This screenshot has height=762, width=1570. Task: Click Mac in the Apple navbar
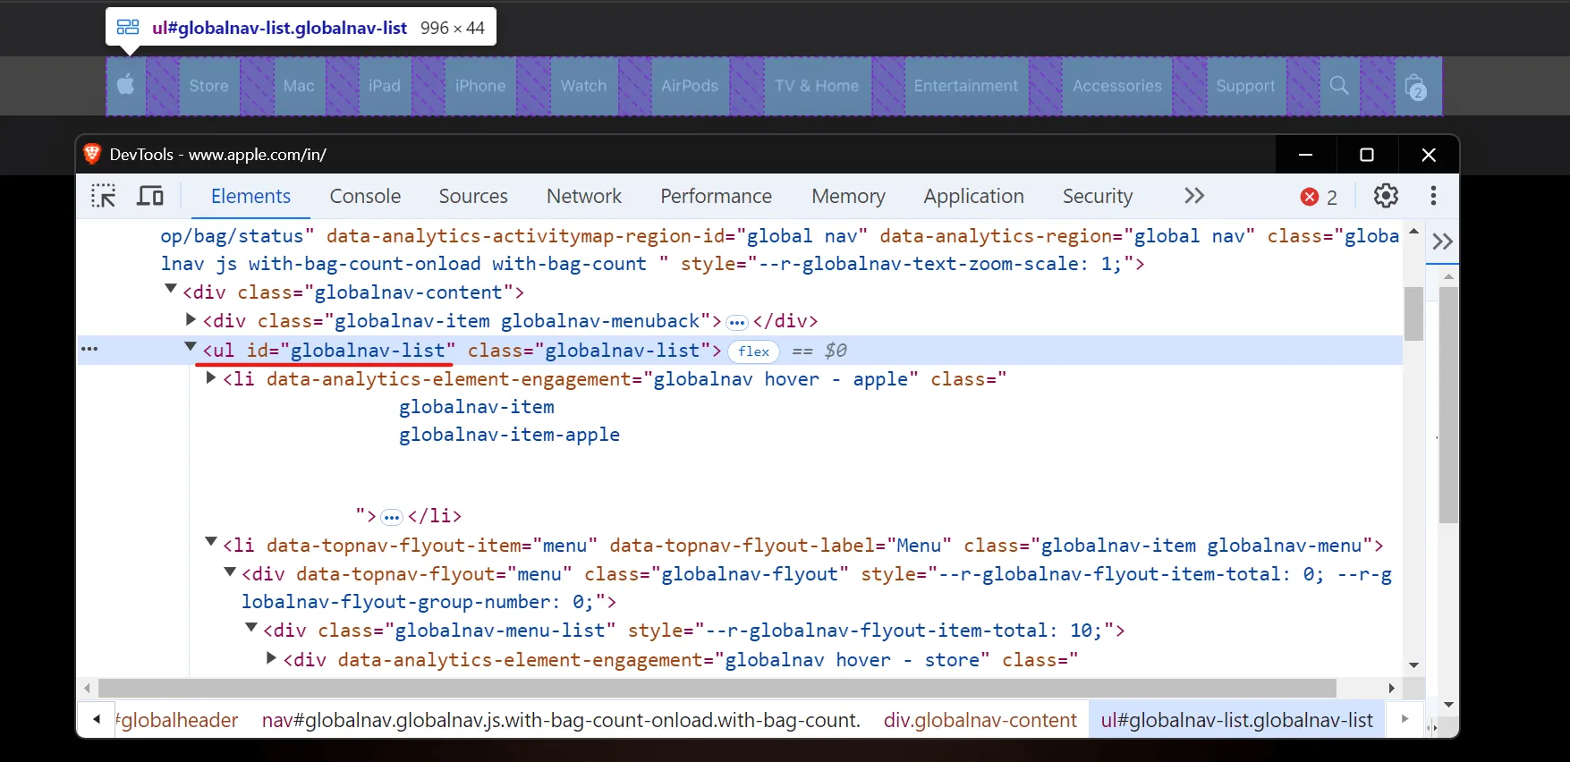pos(299,86)
